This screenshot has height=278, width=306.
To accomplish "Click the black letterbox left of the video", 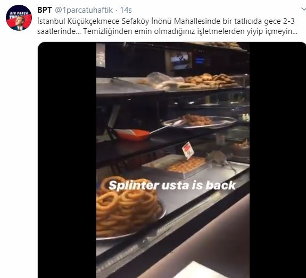I will [67, 160].
